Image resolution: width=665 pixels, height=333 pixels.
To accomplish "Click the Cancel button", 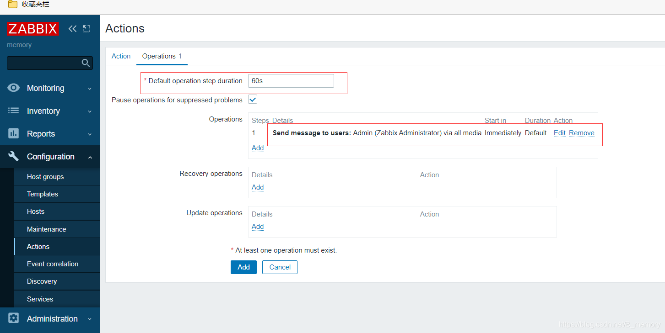I will (280, 267).
